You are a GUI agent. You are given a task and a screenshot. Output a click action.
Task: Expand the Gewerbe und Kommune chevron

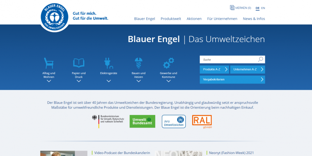tap(168, 81)
